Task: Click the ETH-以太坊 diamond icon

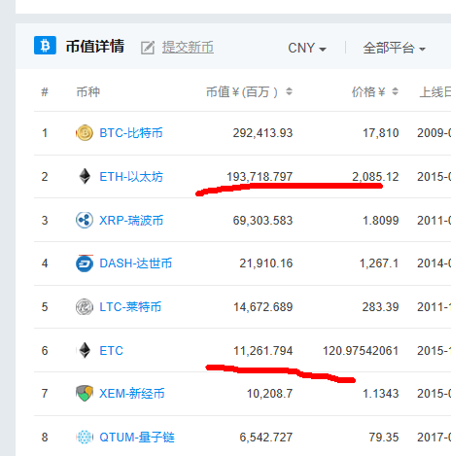Action: coord(85,176)
